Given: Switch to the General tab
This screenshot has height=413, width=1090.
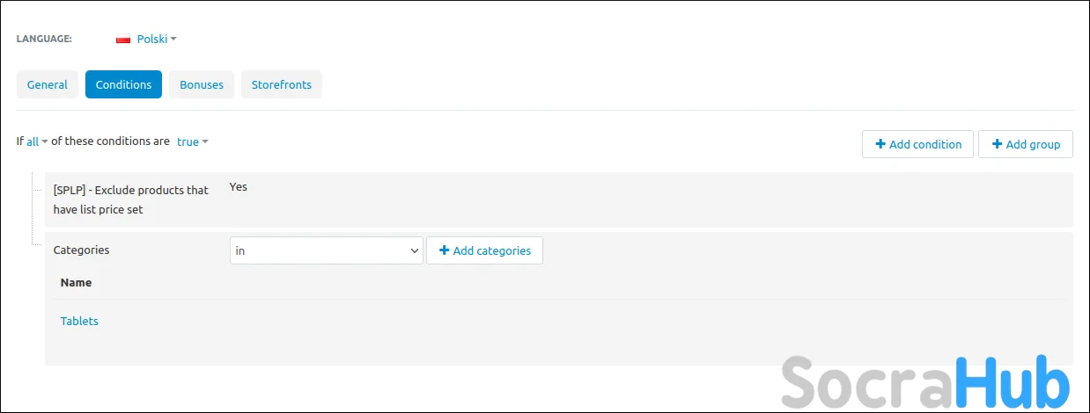Looking at the screenshot, I should (48, 84).
